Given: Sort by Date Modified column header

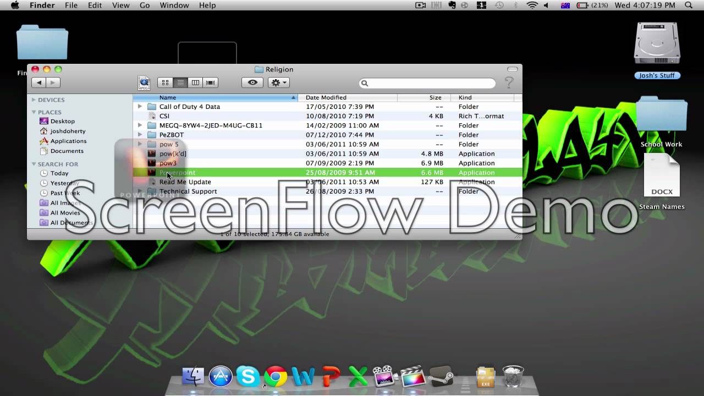Looking at the screenshot, I should tap(348, 97).
